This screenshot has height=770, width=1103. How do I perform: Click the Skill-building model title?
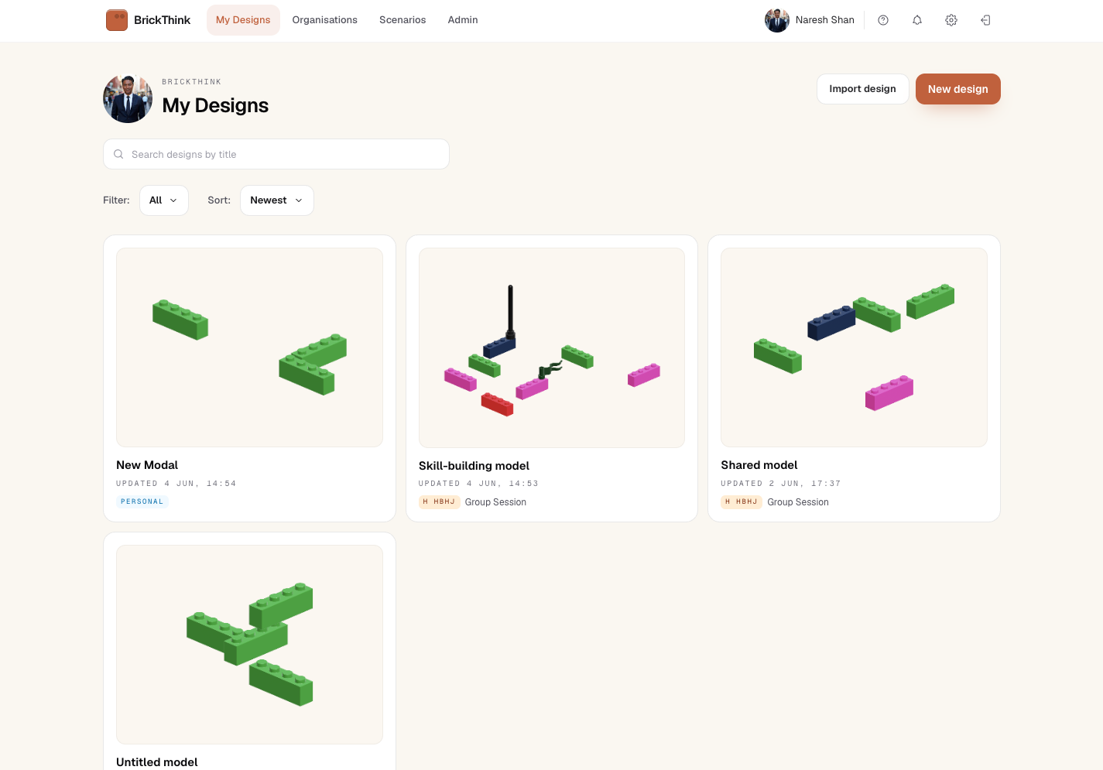coord(474,466)
